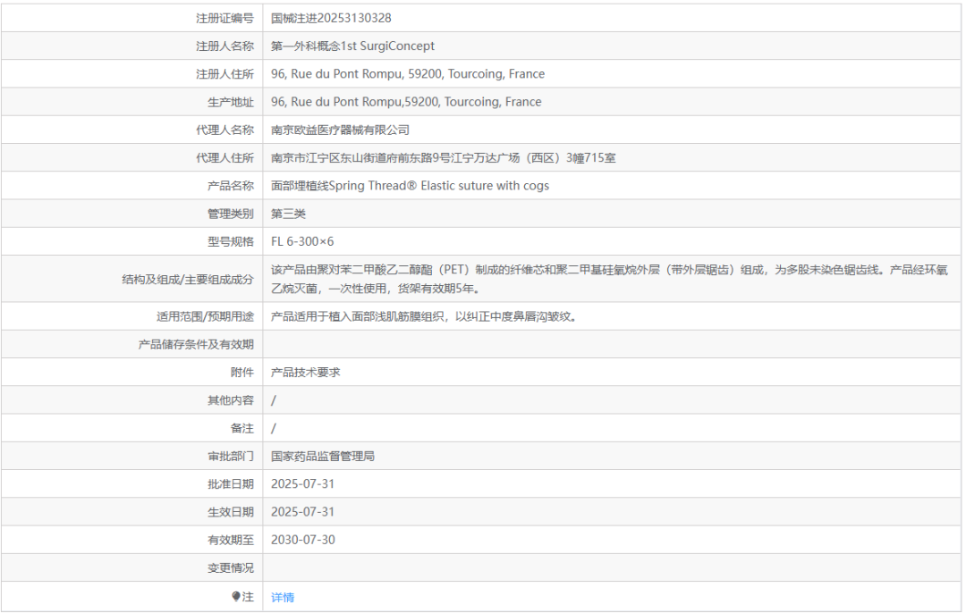
Task: Click the 生产地址 label
Action: click(231, 102)
